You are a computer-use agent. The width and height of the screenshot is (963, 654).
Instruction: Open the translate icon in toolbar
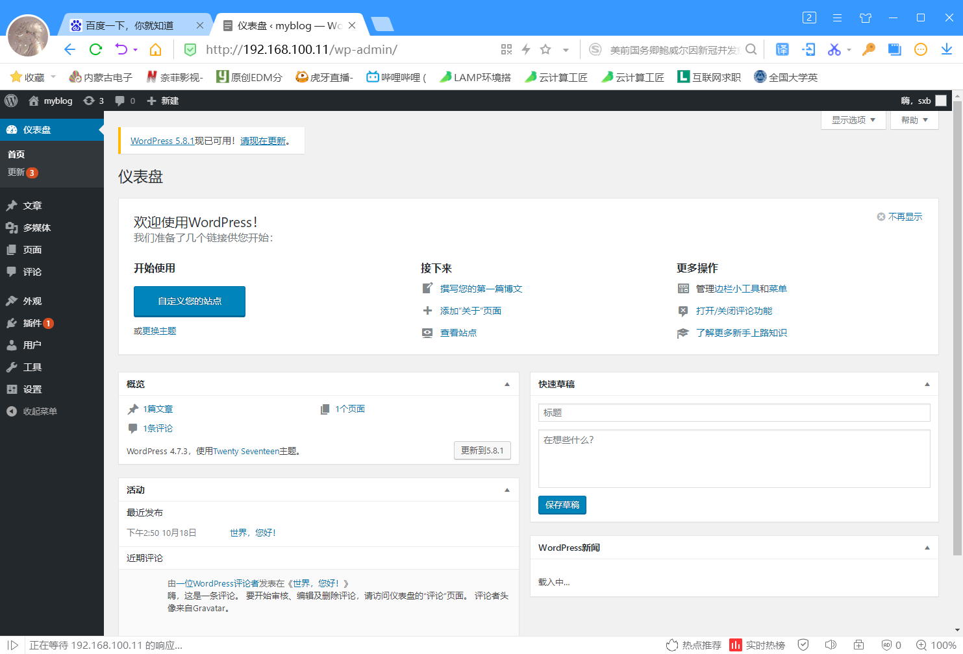click(x=782, y=49)
